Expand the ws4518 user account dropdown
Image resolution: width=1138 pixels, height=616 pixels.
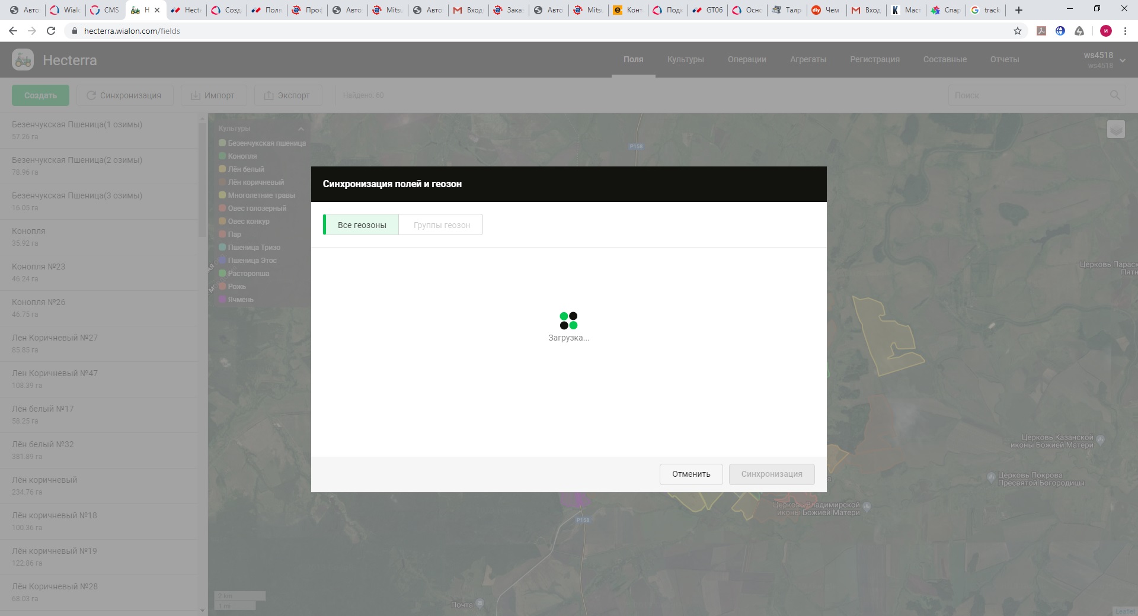tap(1122, 60)
